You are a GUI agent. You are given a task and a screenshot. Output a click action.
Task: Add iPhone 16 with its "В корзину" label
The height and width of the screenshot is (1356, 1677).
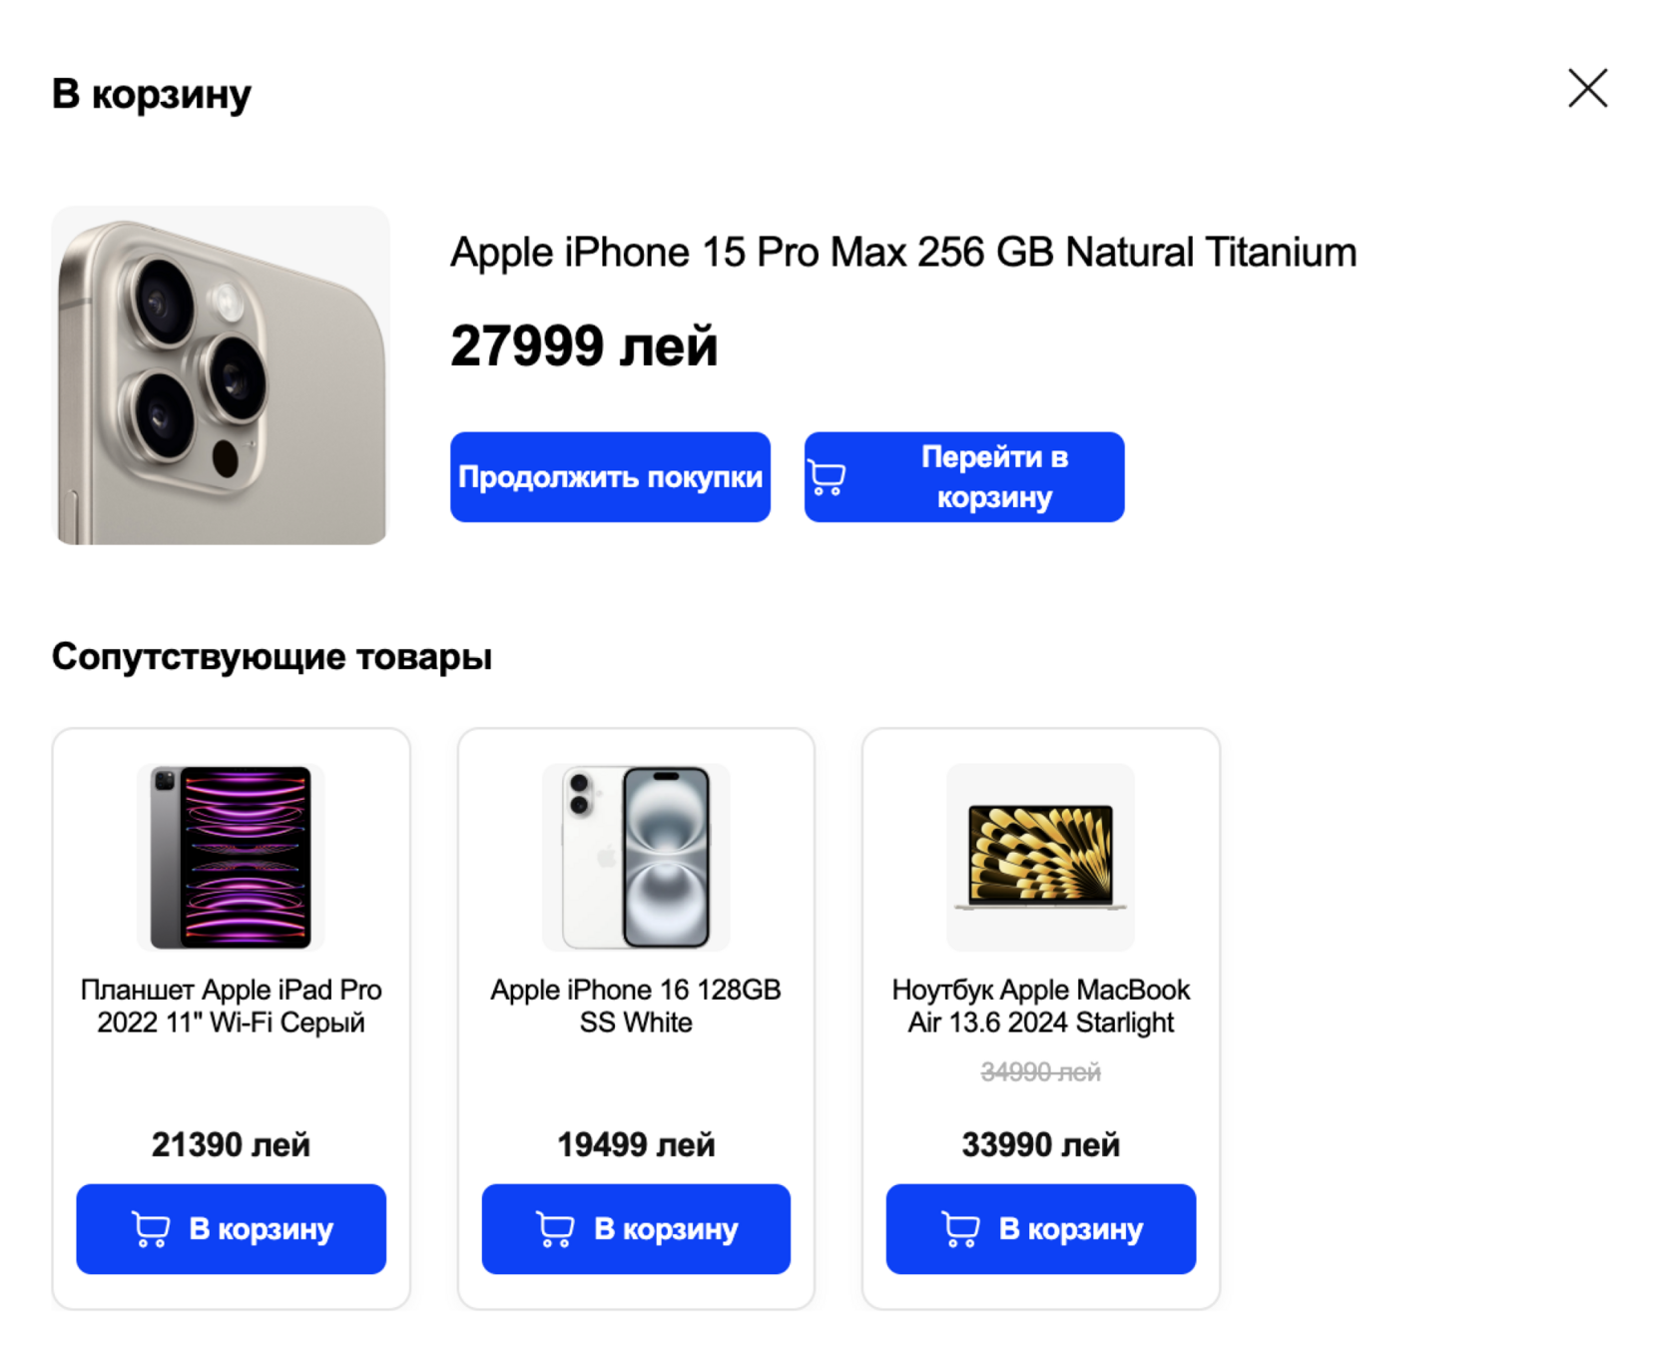click(666, 1229)
